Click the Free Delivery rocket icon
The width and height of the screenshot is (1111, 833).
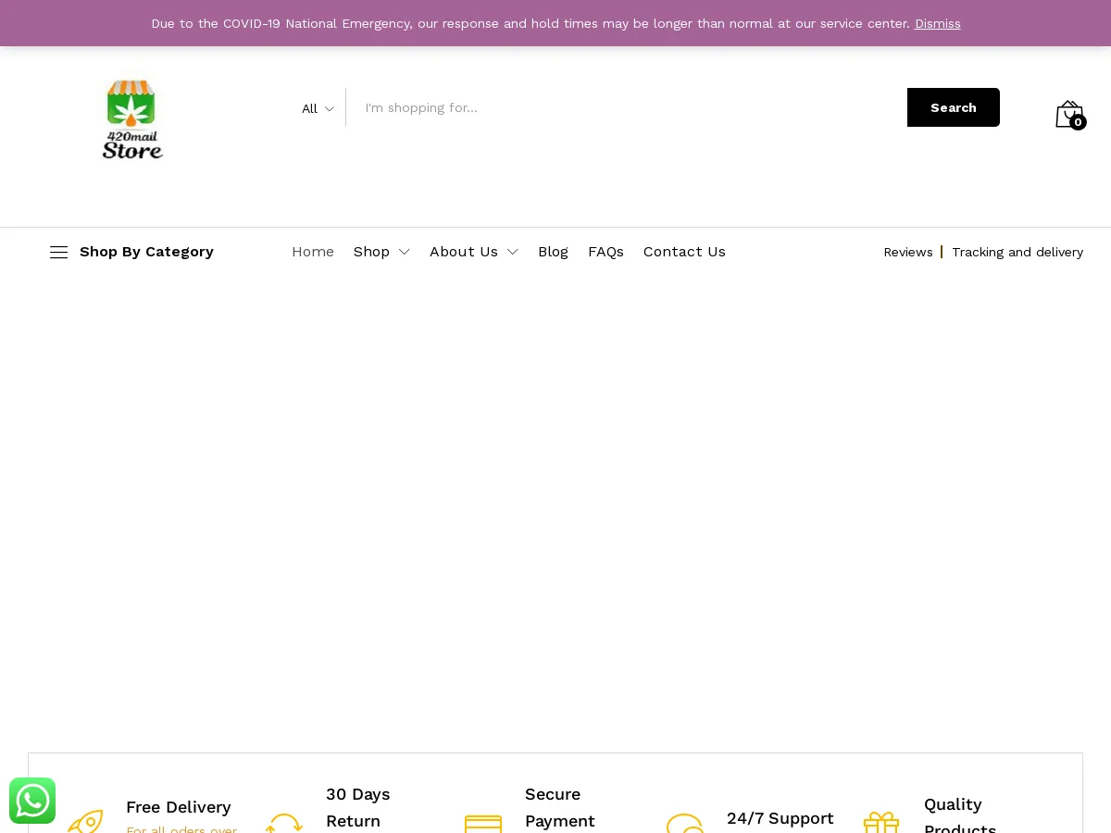point(85,824)
